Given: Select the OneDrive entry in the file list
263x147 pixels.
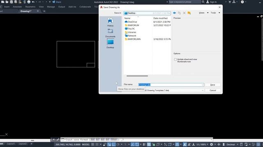Looking at the screenshot, I should point(131,22).
